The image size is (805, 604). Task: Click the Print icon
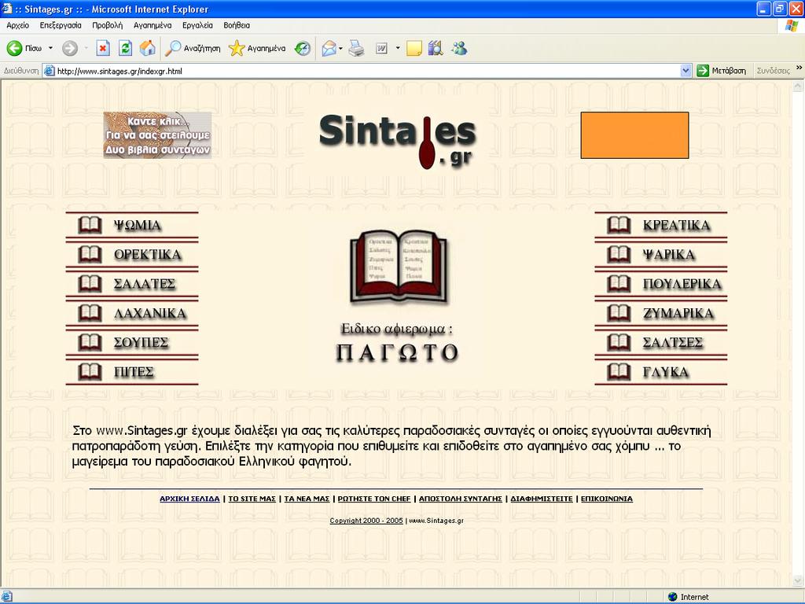tap(356, 48)
